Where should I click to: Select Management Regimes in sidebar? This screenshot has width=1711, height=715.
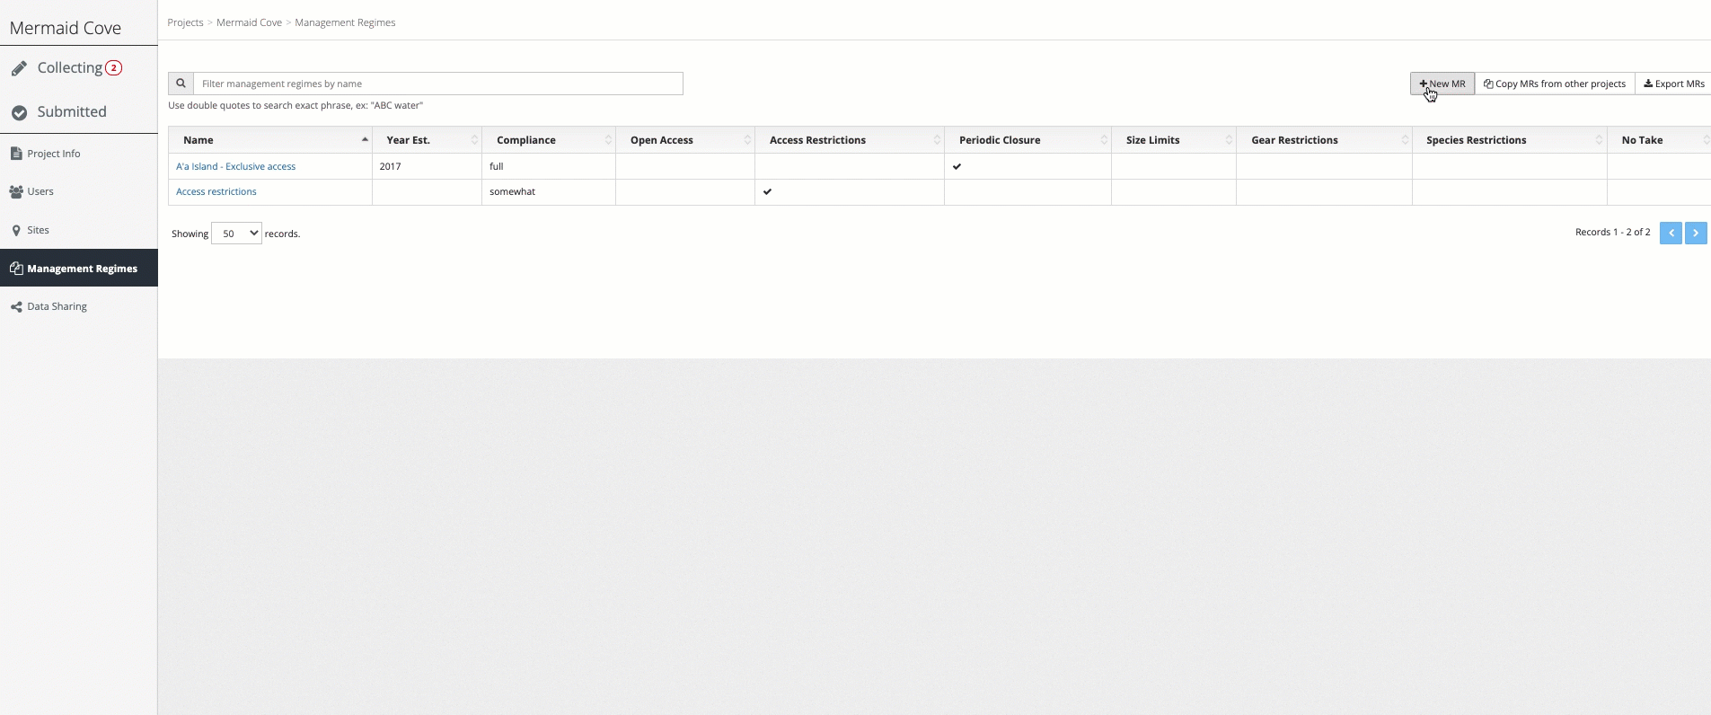click(79, 268)
